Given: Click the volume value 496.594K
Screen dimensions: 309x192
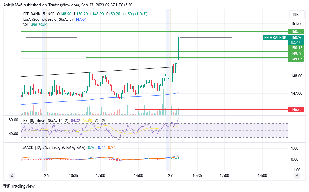Looking at the screenshot, I should pos(39,25).
